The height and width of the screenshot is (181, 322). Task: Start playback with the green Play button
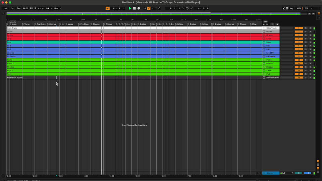coord(130,8)
